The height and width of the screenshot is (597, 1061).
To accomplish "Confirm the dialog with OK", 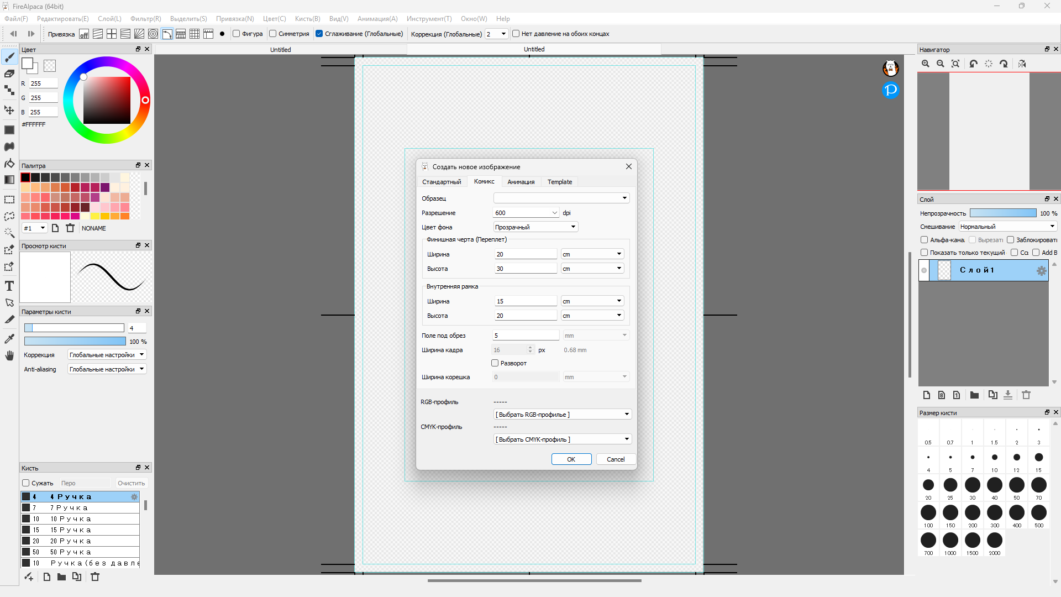I will tap(571, 459).
